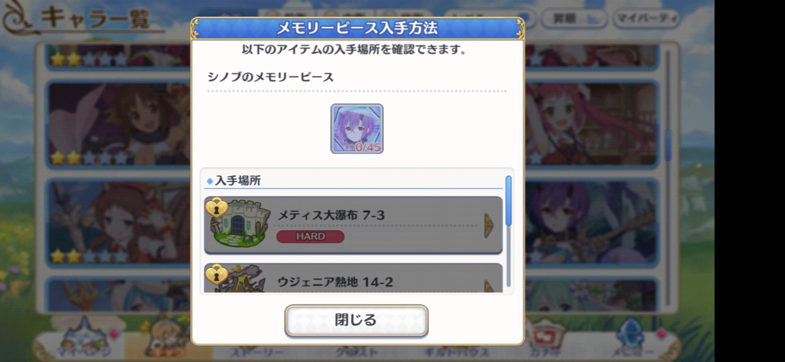Screen dimensions: 785x362
Task: Expand the ウジェニア熱地 14-2 arrow
Action: click(x=489, y=287)
